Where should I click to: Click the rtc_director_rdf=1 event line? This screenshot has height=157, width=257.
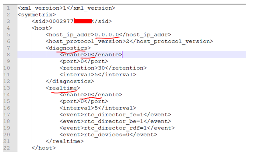click(x=117, y=128)
